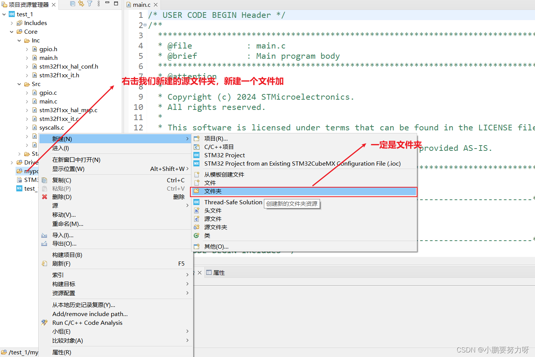Click the test_1 IDE project icon
Viewport: 535px width, 357px height.
[12, 14]
